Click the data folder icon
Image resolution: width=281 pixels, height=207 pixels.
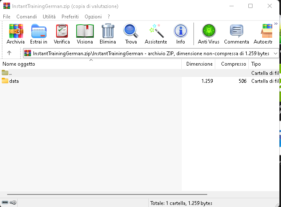[x=5, y=81]
